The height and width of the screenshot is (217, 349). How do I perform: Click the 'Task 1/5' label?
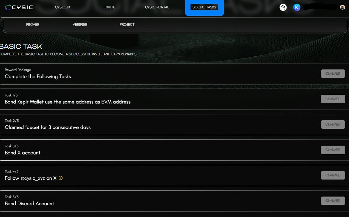point(12,95)
